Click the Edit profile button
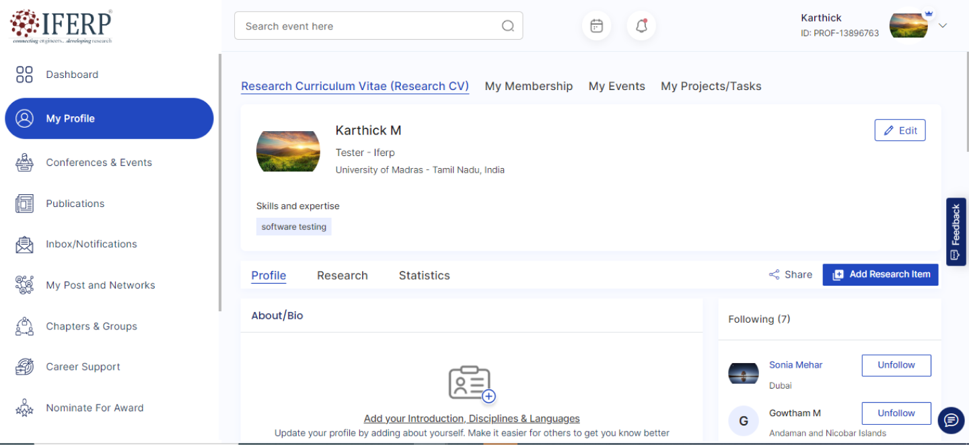969x445 pixels. [x=900, y=130]
